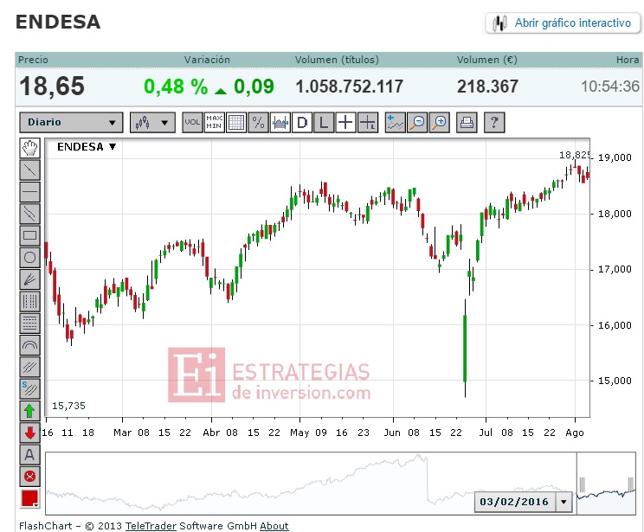The image size is (644, 532).
Task: Click the right range handle in the overview
Action: pyautogui.click(x=631, y=484)
